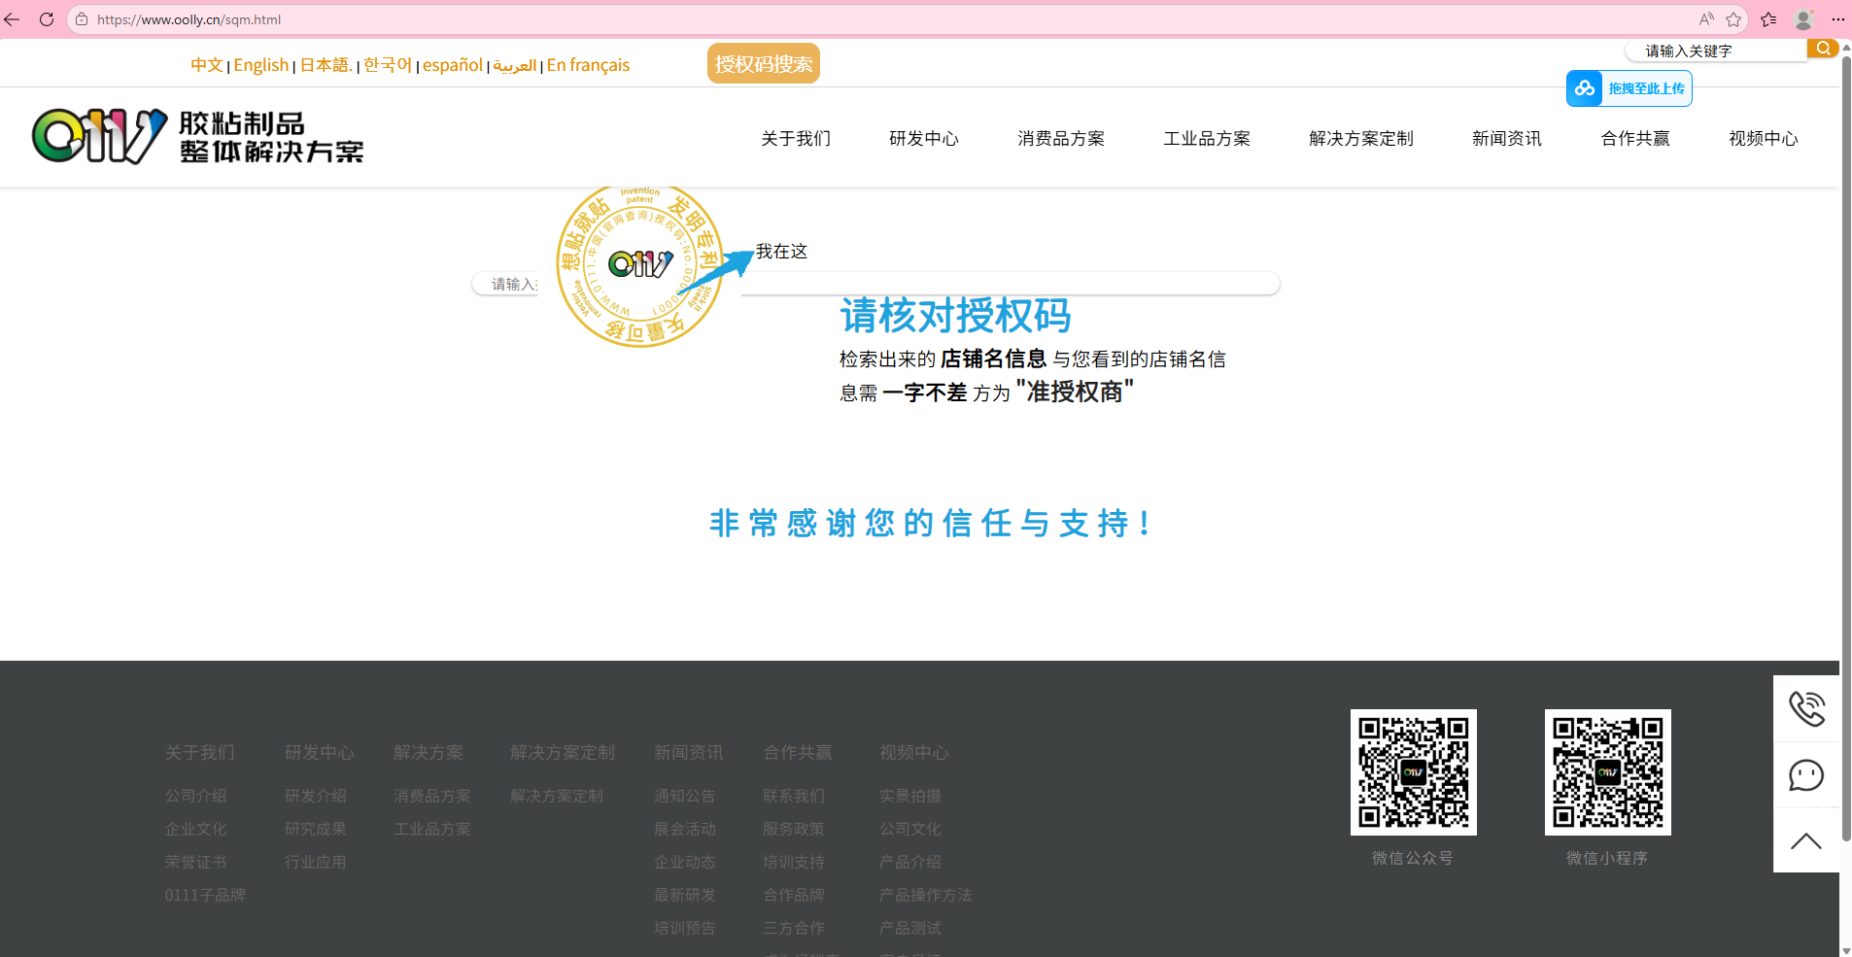The image size is (1852, 957).
Task: Switch language to 日本語
Action: (x=326, y=65)
